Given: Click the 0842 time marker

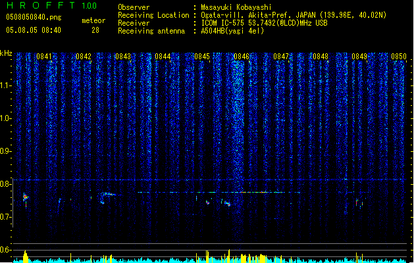Looking at the screenshot, I should pyautogui.click(x=84, y=57).
